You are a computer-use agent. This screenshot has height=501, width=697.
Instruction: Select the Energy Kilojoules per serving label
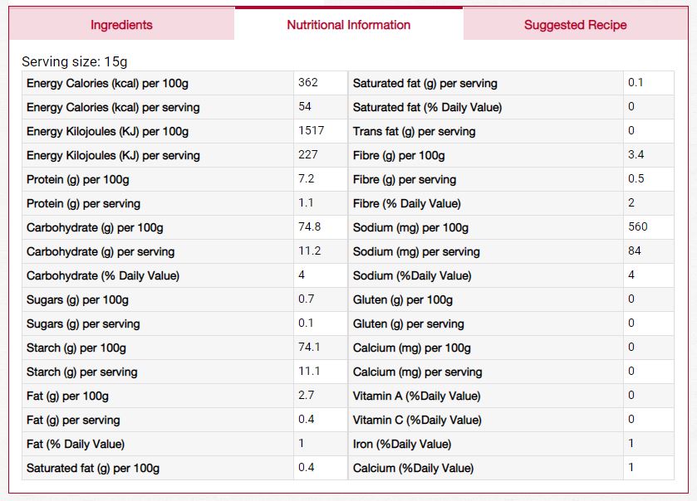pos(113,155)
